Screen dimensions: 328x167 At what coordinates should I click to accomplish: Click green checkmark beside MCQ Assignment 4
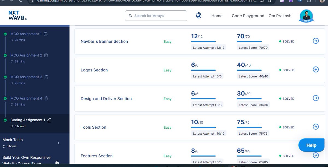coord(5,99)
